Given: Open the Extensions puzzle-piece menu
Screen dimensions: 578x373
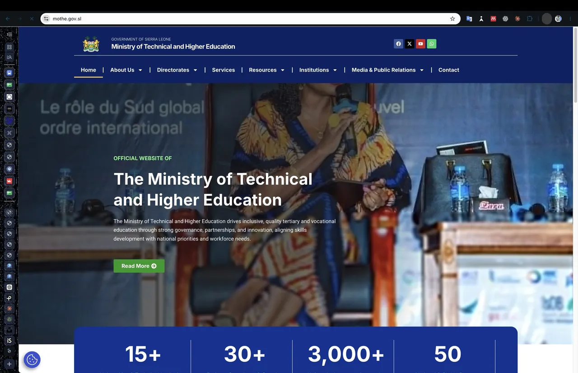Looking at the screenshot, I should tap(530, 19).
